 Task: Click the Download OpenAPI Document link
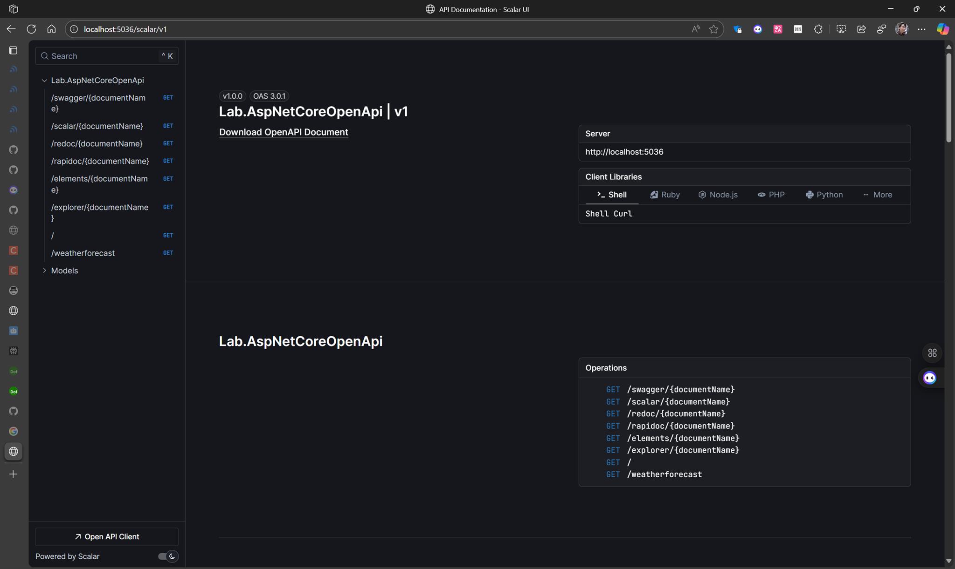pyautogui.click(x=283, y=132)
